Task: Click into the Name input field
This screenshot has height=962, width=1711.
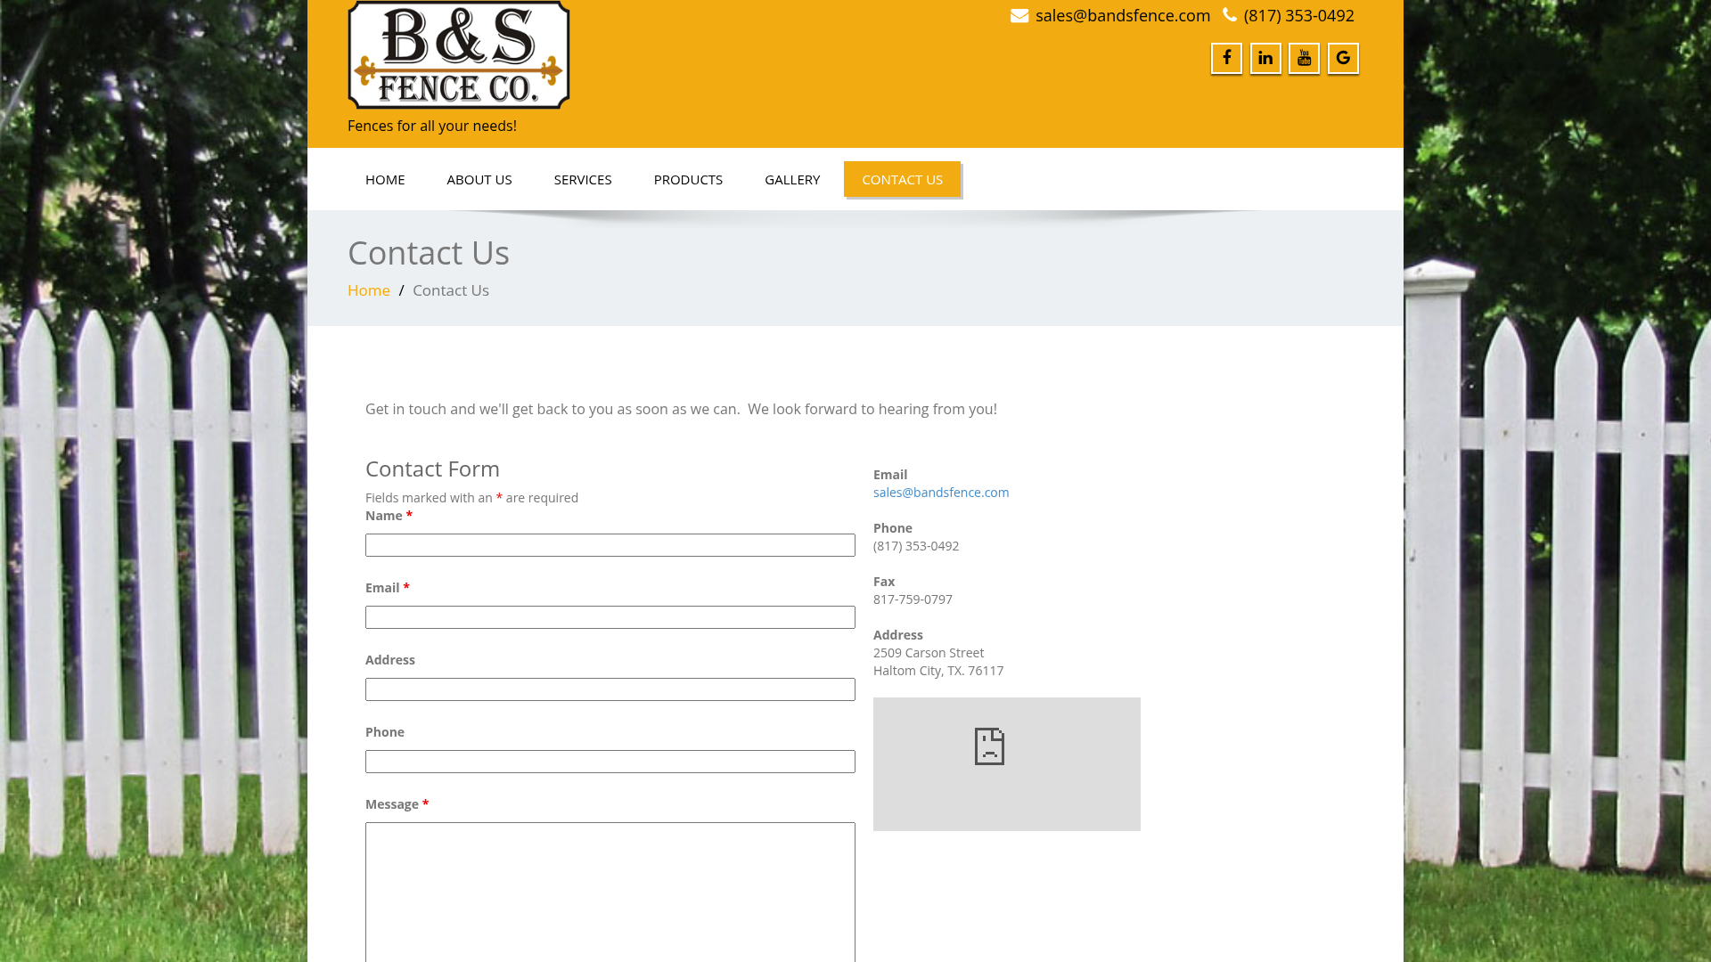Action: coord(610,544)
